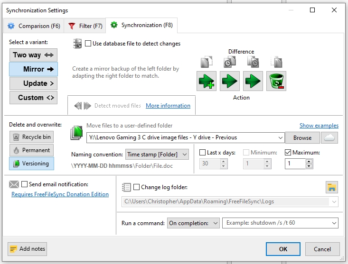Decrease the Maximum versions value
This screenshot has width=348, height=264.
click(x=309, y=166)
